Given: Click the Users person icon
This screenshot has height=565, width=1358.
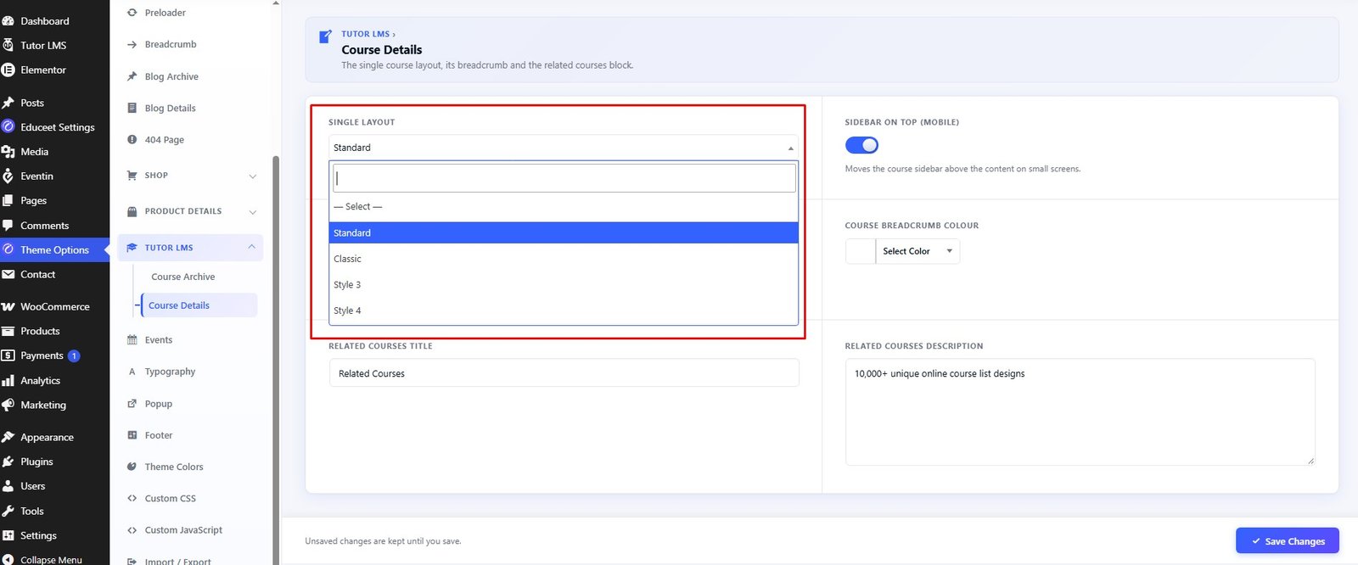Looking at the screenshot, I should click(x=8, y=487).
